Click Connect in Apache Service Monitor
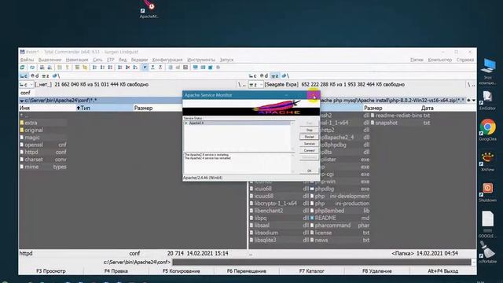 (x=309, y=150)
